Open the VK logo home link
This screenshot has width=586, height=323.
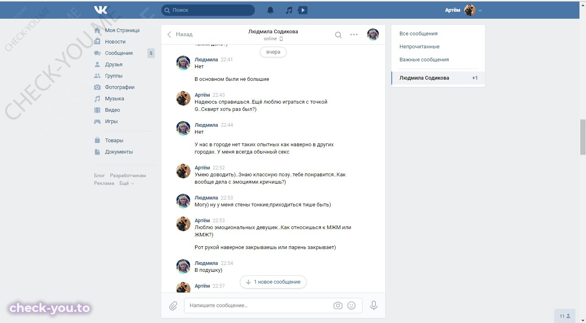click(101, 10)
